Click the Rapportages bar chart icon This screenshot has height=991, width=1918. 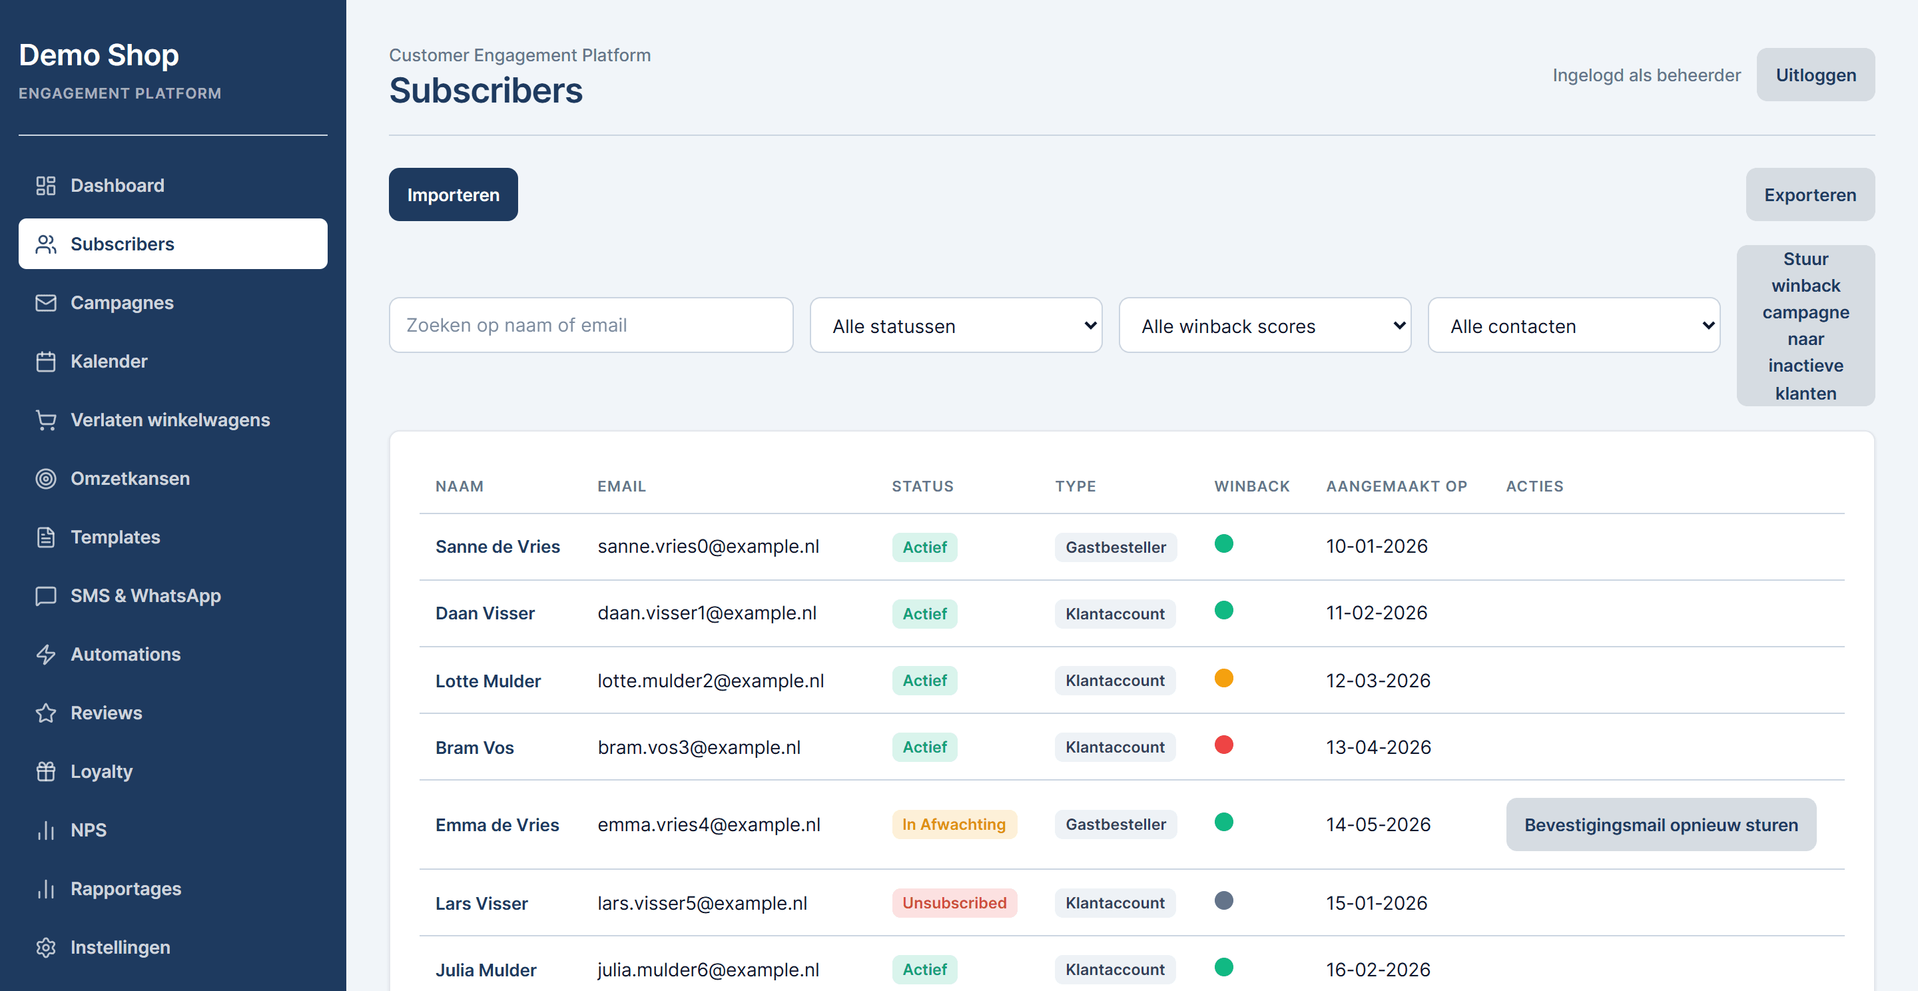46,889
